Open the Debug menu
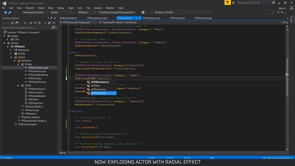 [60, 8]
